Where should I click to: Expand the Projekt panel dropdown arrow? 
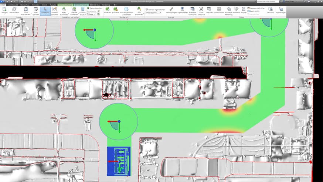point(22,17)
